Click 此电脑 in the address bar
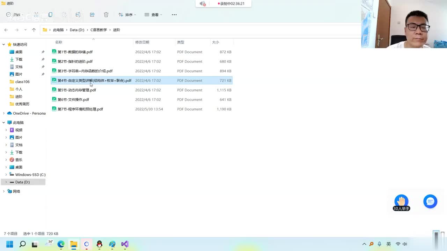The image size is (447, 251). pyautogui.click(x=58, y=30)
